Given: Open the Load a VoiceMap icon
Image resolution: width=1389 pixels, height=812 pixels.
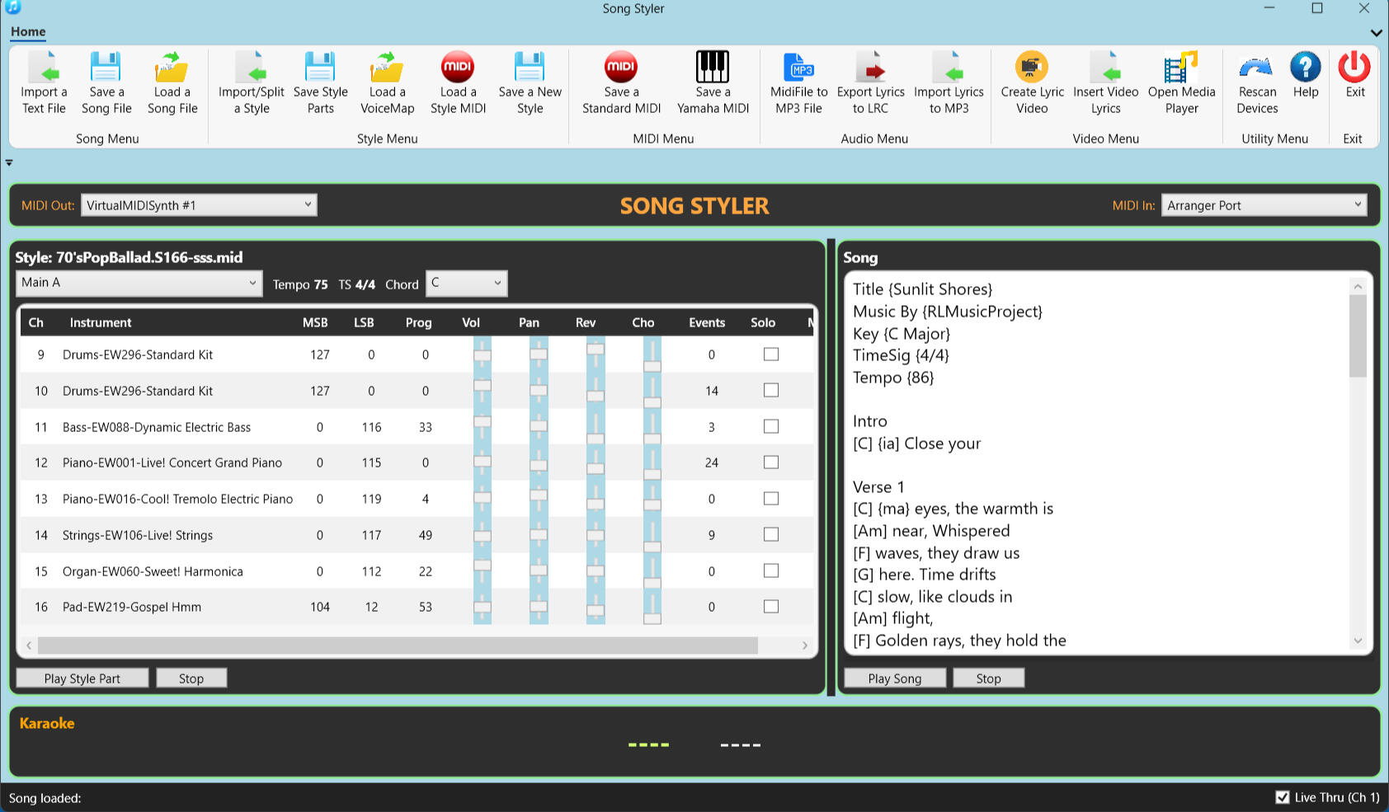Looking at the screenshot, I should 387,68.
